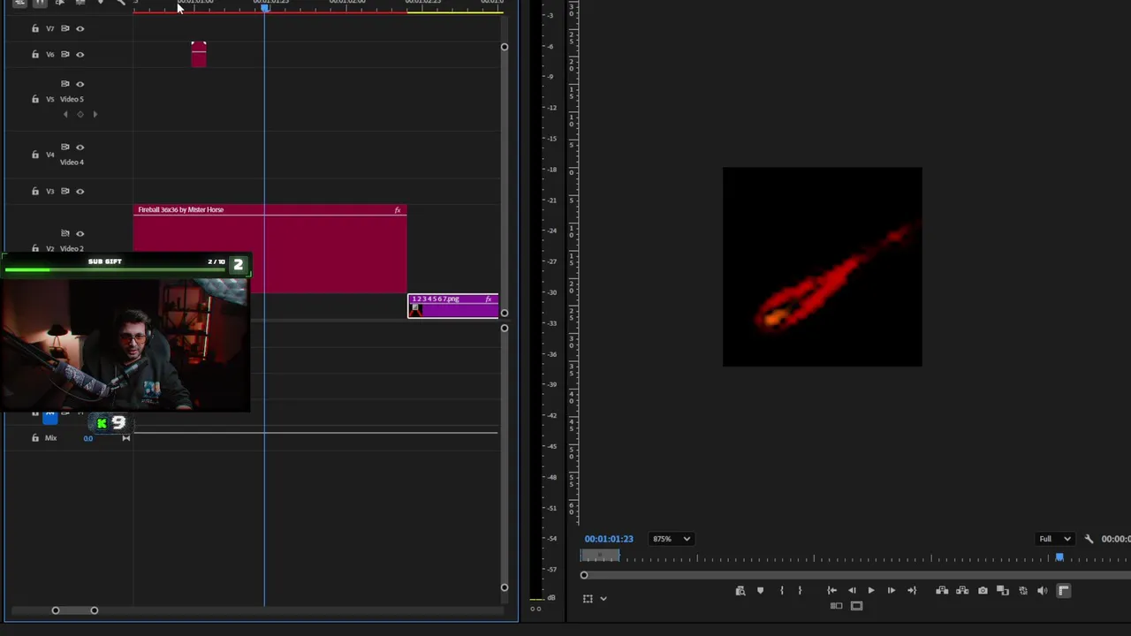
Task: Click the Mark Out bracket button
Action: click(801, 591)
